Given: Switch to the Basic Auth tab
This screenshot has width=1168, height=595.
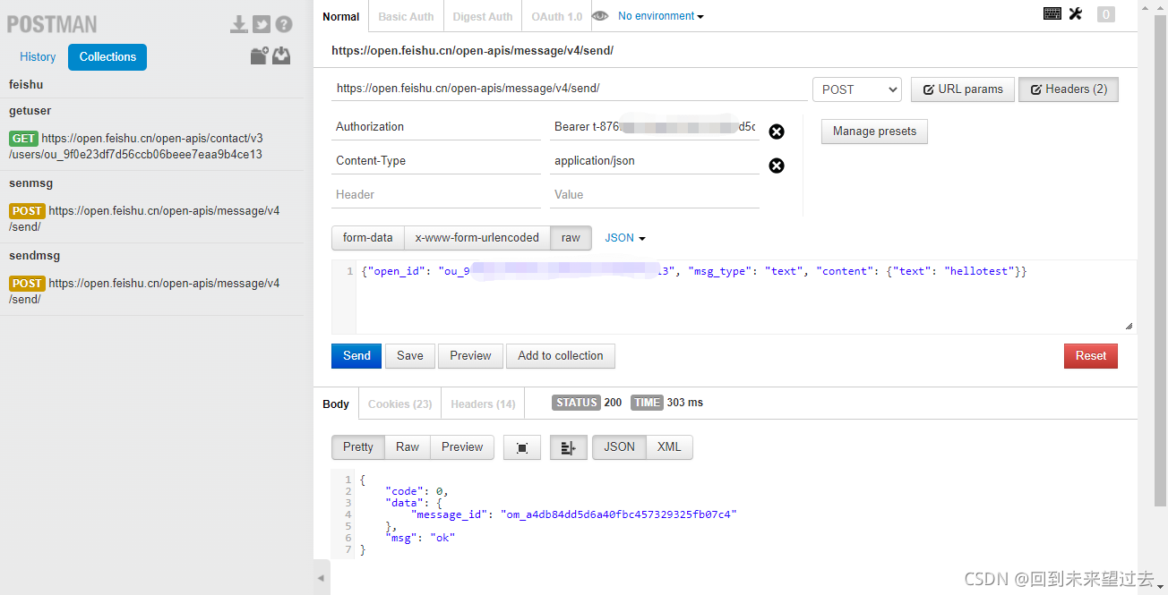Looking at the screenshot, I should click(x=406, y=16).
